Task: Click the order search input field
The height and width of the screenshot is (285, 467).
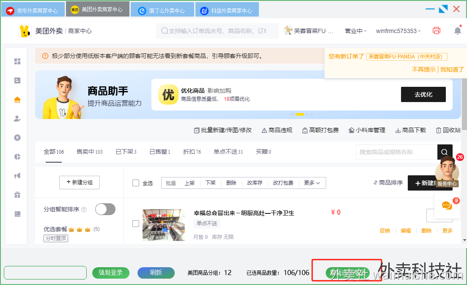Action: pyautogui.click(x=217, y=31)
